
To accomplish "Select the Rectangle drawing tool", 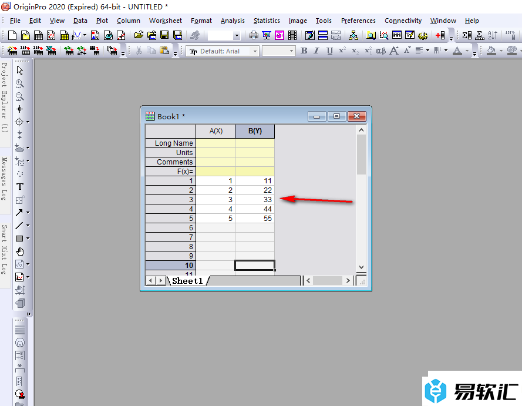I will (x=19, y=239).
